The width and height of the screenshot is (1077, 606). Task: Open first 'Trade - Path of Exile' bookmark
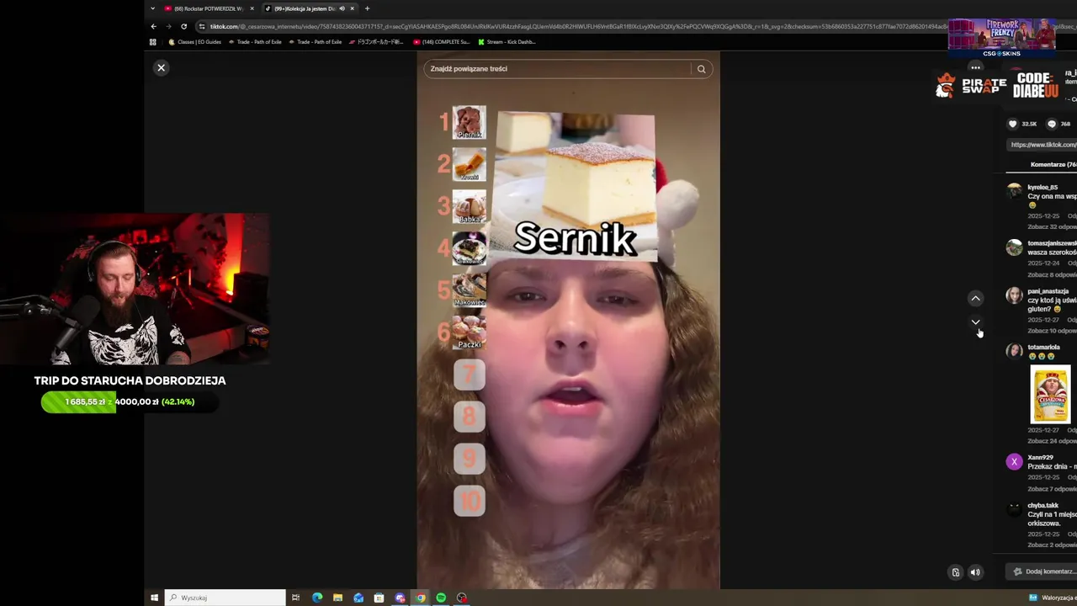point(255,41)
